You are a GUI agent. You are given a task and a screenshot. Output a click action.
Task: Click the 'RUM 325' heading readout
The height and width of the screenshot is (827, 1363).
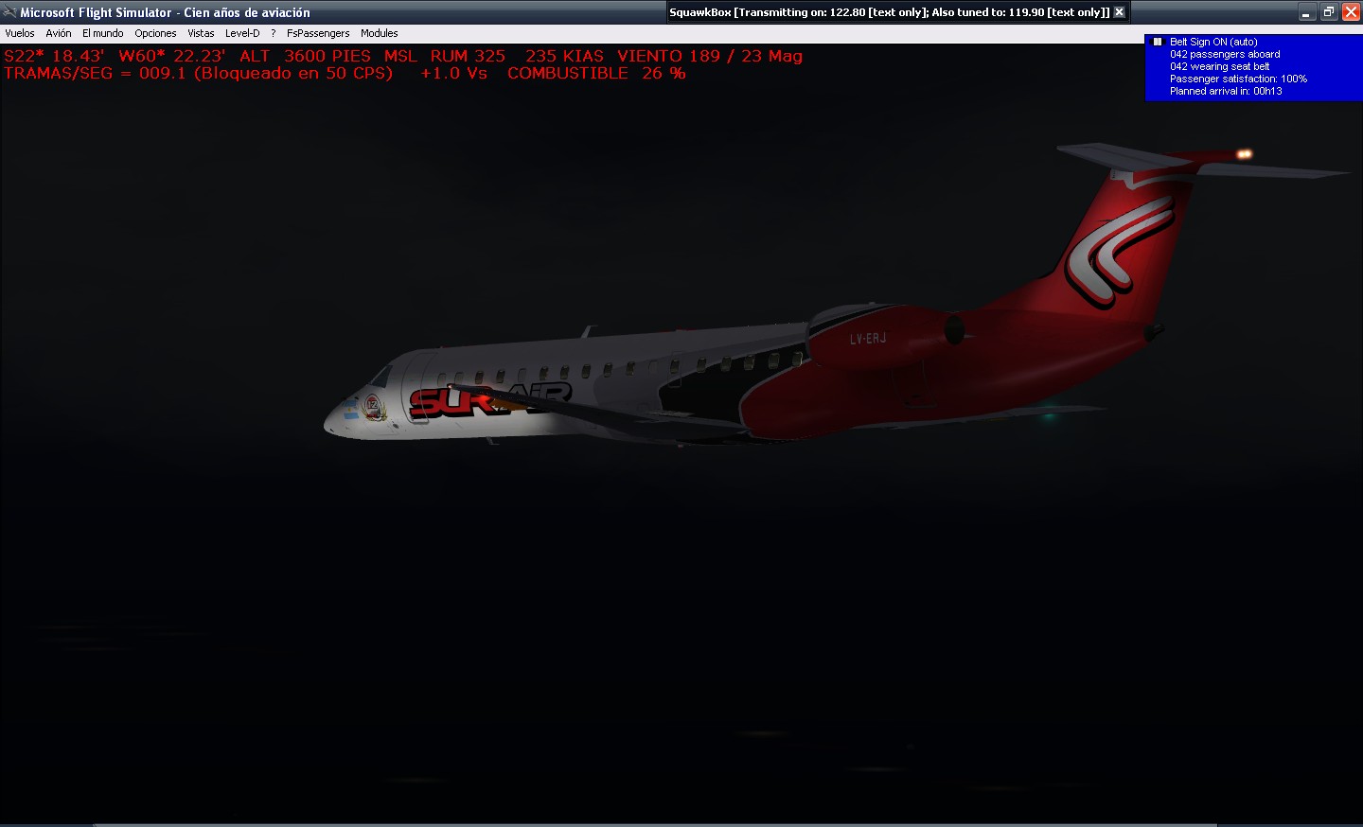[x=468, y=56]
